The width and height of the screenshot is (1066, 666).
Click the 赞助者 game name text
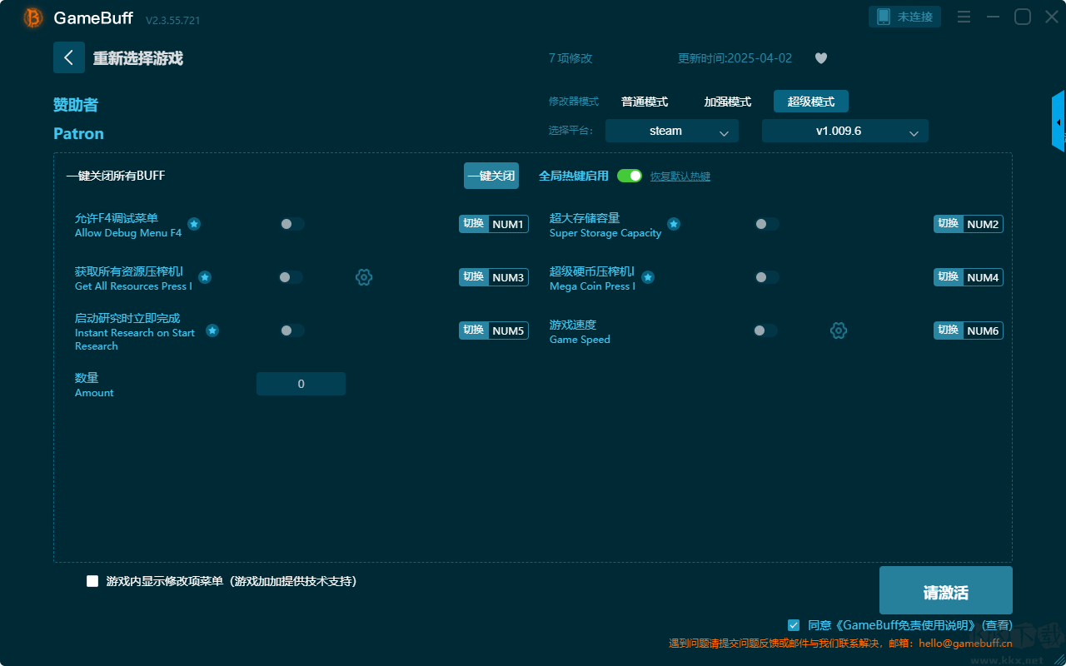(76, 105)
